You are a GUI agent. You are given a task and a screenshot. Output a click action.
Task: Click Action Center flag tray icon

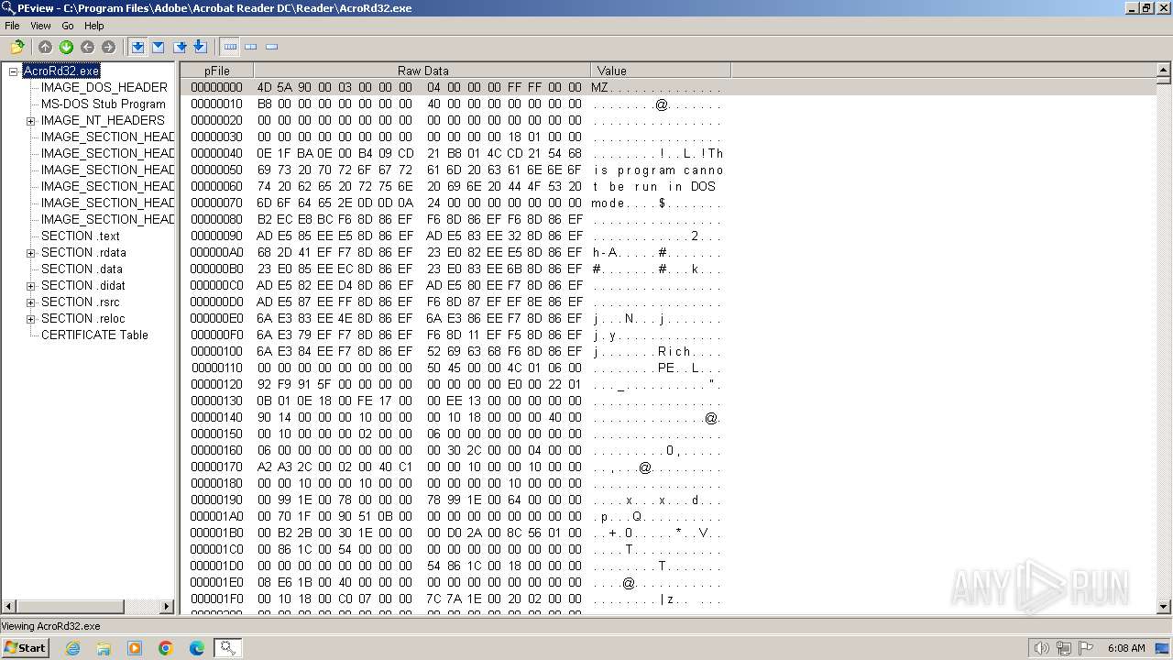coord(1086,648)
